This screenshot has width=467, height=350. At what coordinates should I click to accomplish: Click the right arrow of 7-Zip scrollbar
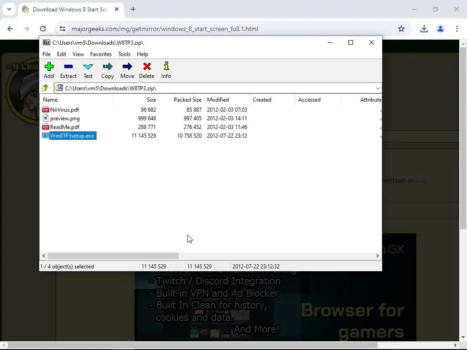pos(377,256)
